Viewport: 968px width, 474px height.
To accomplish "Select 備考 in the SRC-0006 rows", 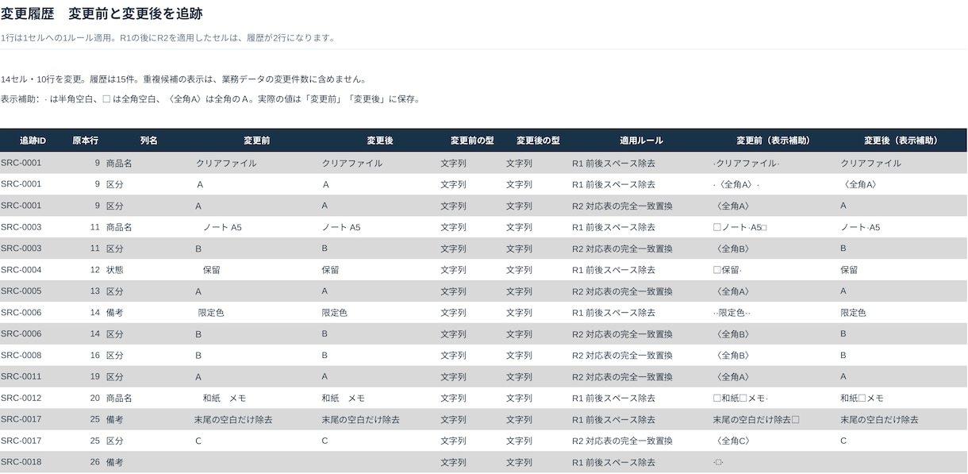I will pos(115,313).
